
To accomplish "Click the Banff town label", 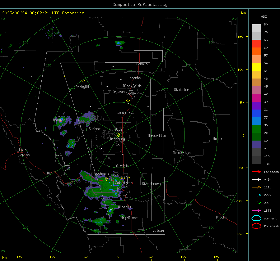I will click(x=51, y=173).
